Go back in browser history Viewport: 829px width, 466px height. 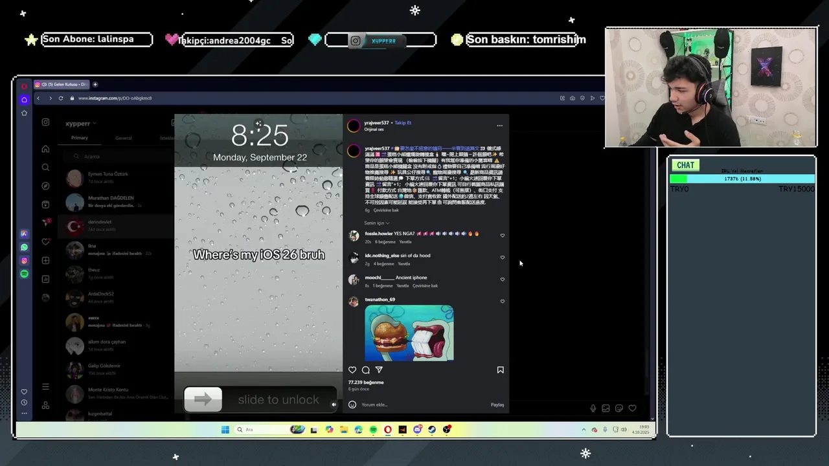(x=38, y=98)
